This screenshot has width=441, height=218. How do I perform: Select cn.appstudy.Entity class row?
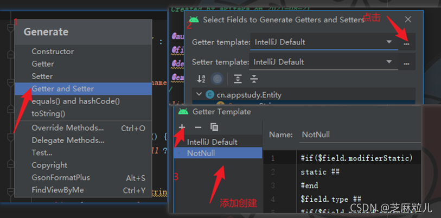tap(304, 94)
